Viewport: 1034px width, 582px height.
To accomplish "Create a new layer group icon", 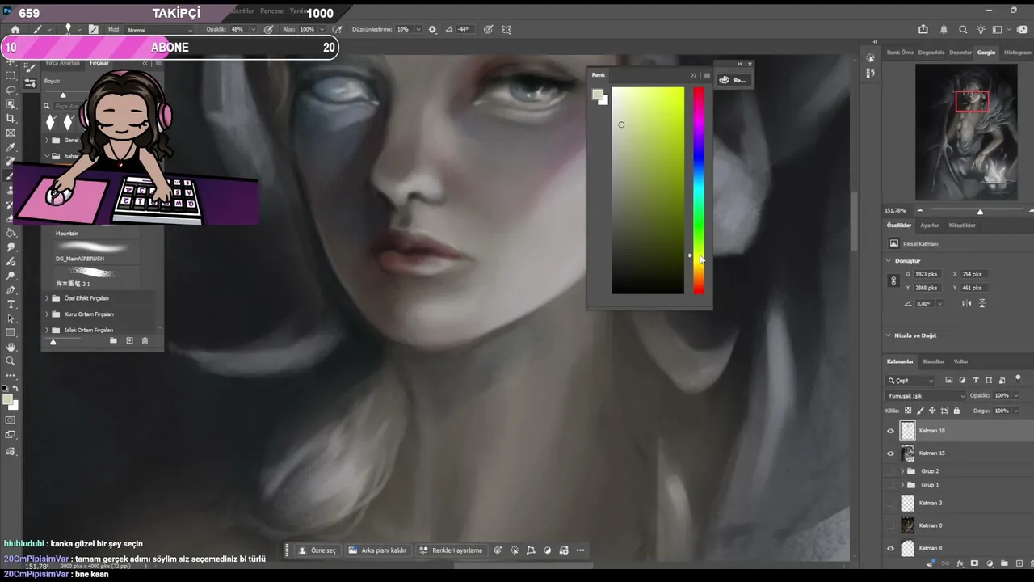I will click(x=1003, y=563).
